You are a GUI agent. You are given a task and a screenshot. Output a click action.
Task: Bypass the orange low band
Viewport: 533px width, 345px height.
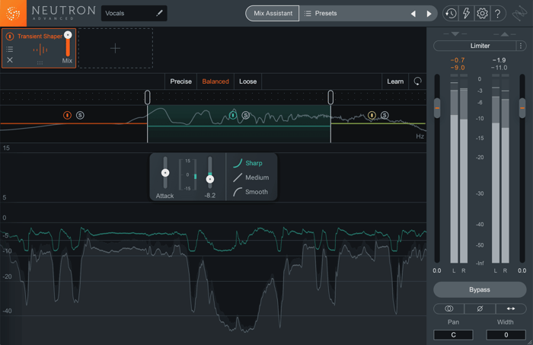[x=67, y=115]
